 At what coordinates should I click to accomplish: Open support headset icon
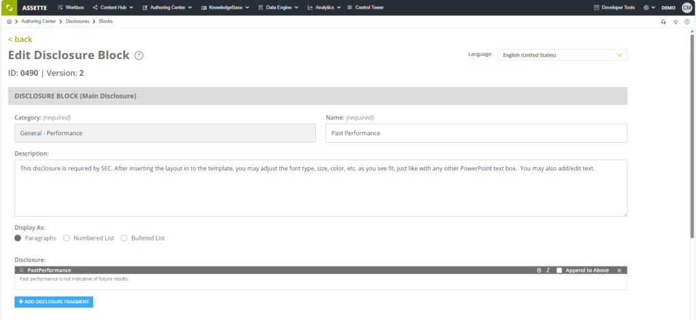pyautogui.click(x=663, y=22)
